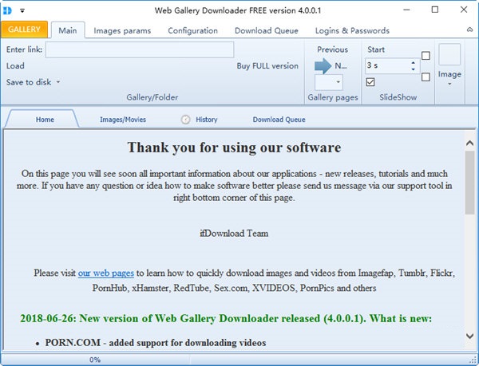Click the clock icon beside History

click(185, 120)
